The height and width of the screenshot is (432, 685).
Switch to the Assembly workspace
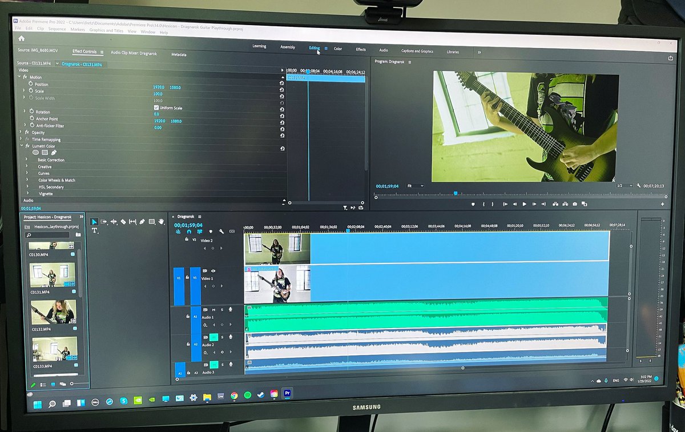(288, 47)
